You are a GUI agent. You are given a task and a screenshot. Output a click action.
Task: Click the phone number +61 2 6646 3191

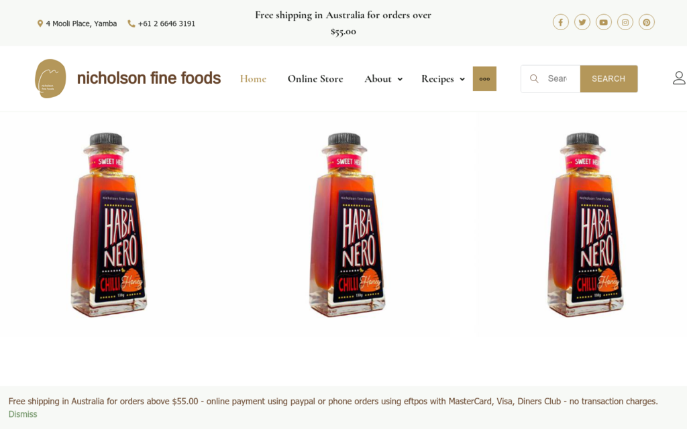coord(166,23)
